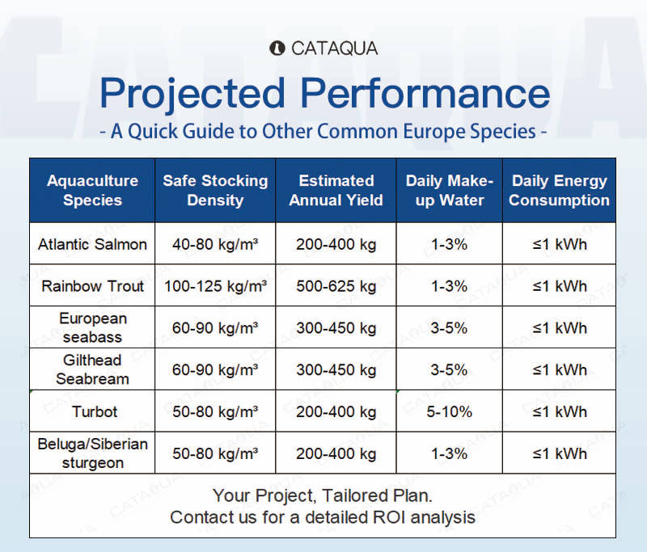The height and width of the screenshot is (552, 647).
Task: Click the Daily Make-up Water header
Action: point(449,190)
